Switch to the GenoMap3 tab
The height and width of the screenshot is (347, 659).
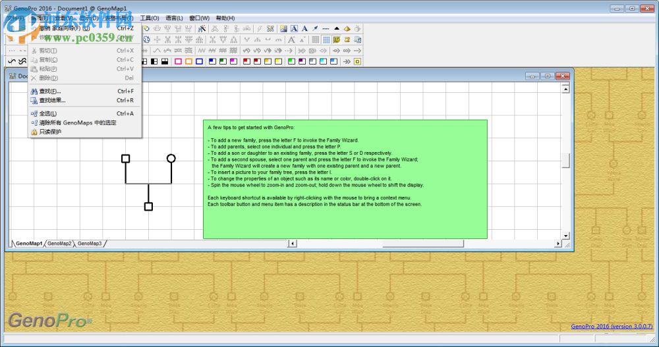[x=90, y=243]
